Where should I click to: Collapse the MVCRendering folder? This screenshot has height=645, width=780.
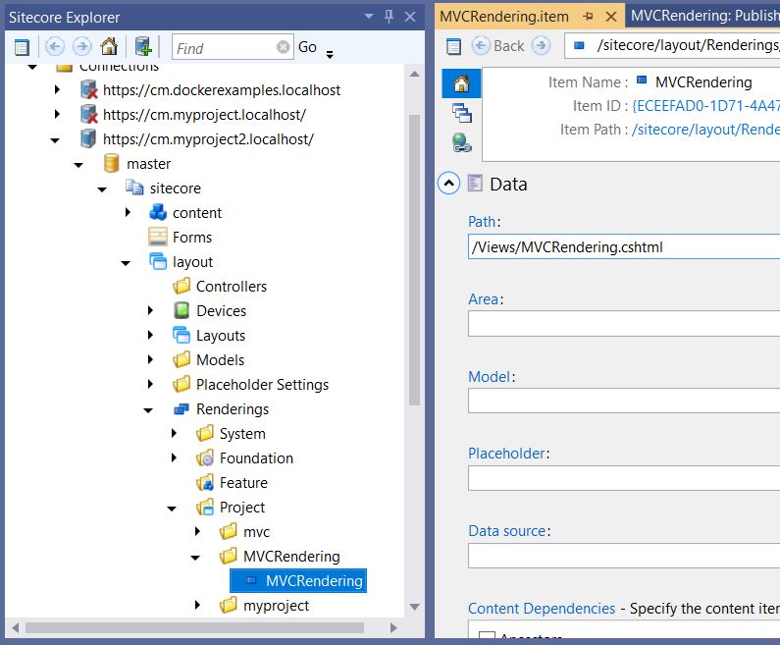pyautogui.click(x=195, y=558)
